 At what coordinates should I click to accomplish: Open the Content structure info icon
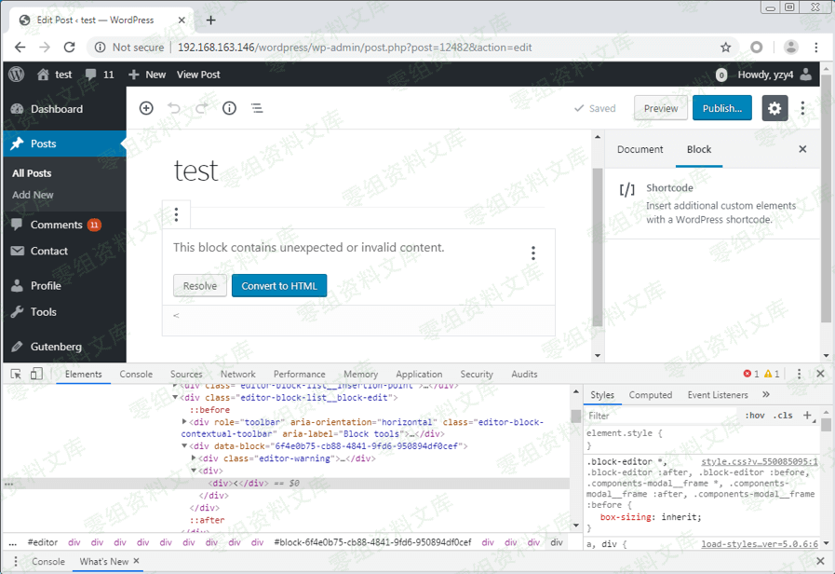click(x=229, y=108)
